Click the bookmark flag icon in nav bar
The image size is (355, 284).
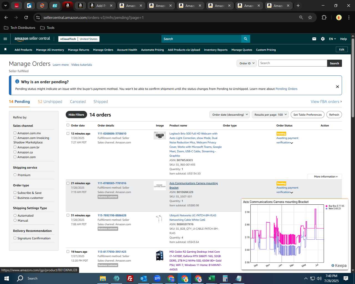coord(5,49)
